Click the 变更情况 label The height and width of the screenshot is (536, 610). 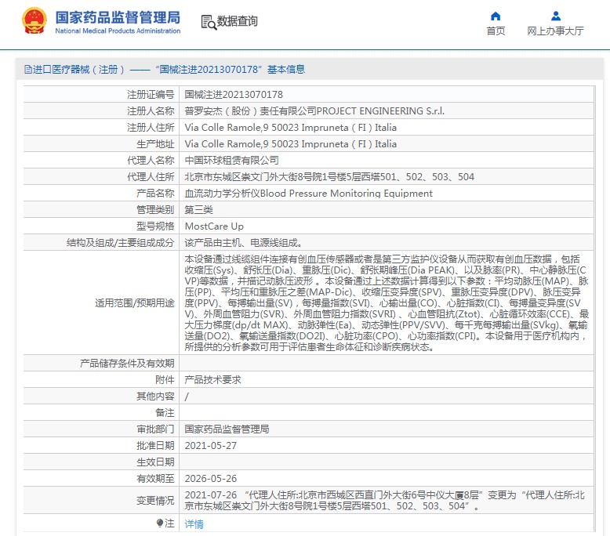point(155,500)
